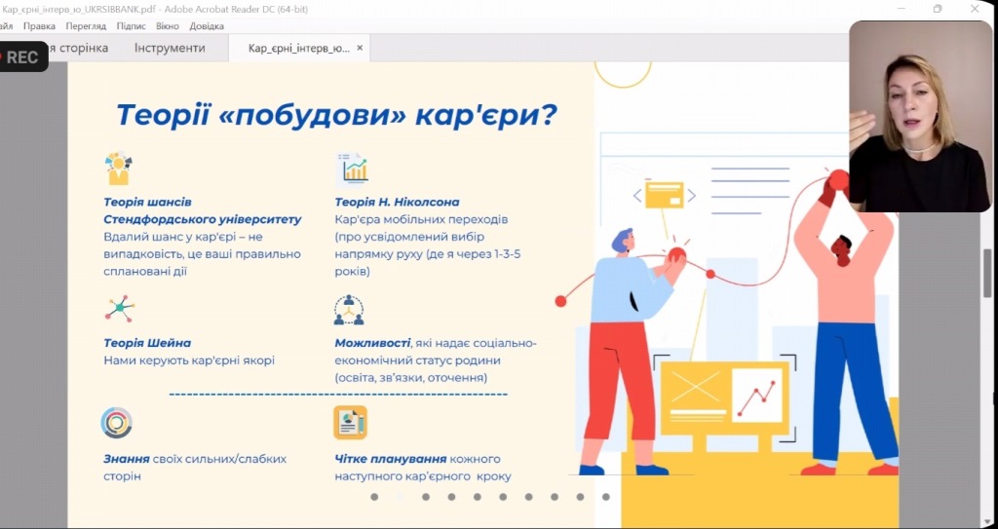Click the ring chart icon above Знання
998x529 pixels.
(x=117, y=423)
